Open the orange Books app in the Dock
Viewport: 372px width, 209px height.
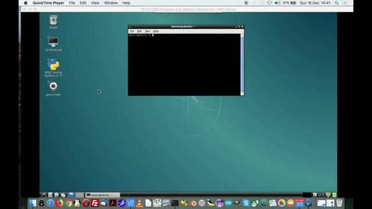[x=291, y=203]
